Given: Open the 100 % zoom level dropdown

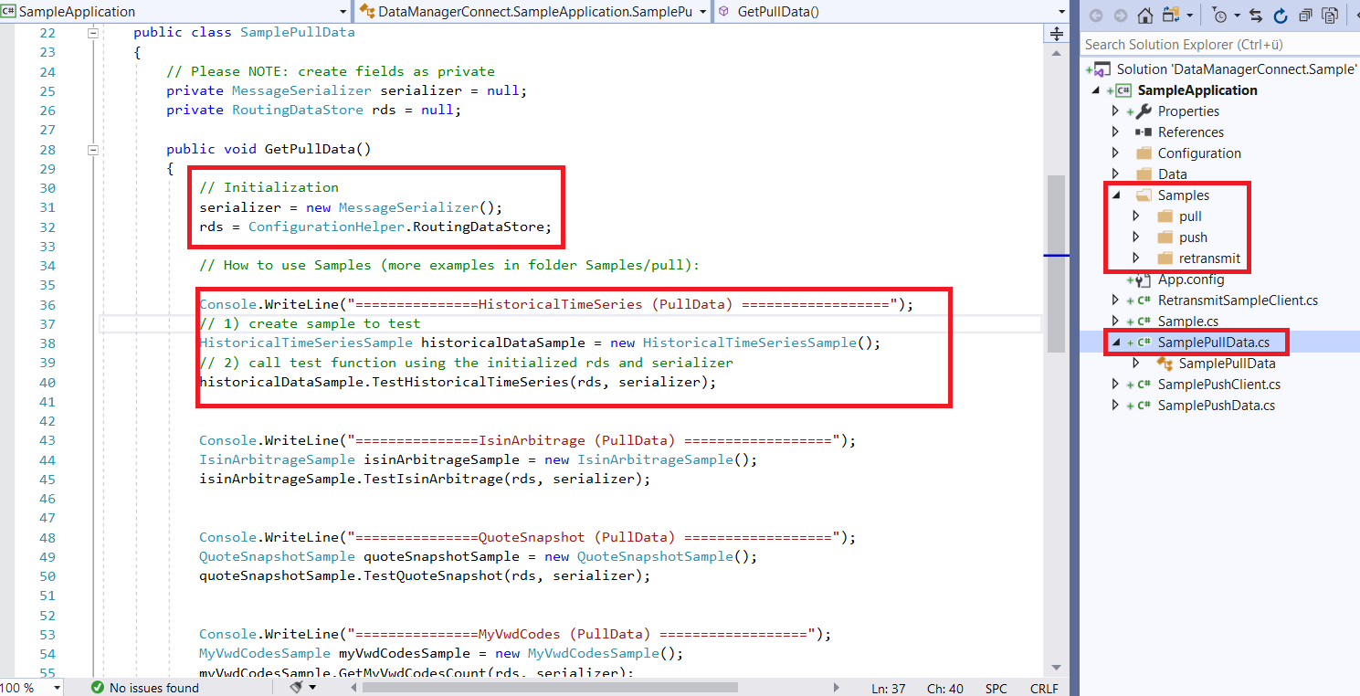Looking at the screenshot, I should pyautogui.click(x=57, y=688).
